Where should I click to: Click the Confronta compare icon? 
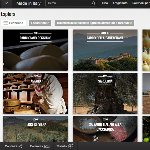tap(47, 146)
